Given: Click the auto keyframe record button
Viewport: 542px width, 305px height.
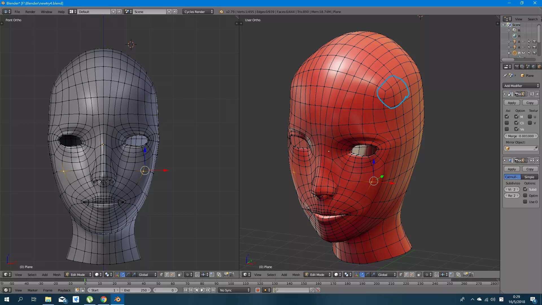Looking at the screenshot, I should pos(257,290).
